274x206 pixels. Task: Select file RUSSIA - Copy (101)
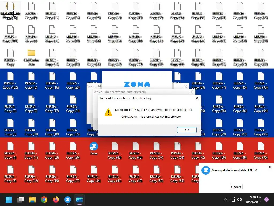click(10, 34)
